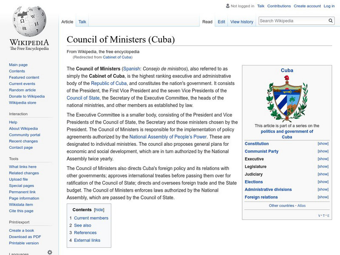The image size is (340, 255).
Task: Open the Community portal
Action: tap(25, 135)
